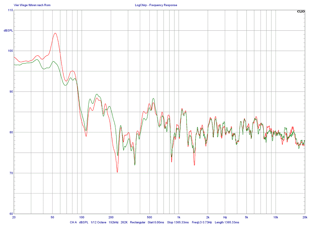The width and height of the screenshot is (312, 234).
Task: Click the 2k frequency axis label
Action: (x=208, y=217)
